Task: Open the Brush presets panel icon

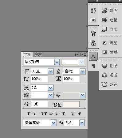Action: tap(93, 33)
